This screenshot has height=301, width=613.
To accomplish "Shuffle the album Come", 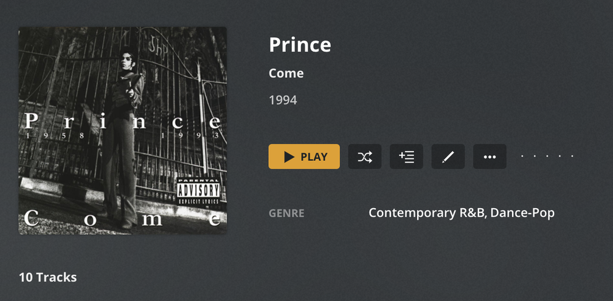I will 365,157.
